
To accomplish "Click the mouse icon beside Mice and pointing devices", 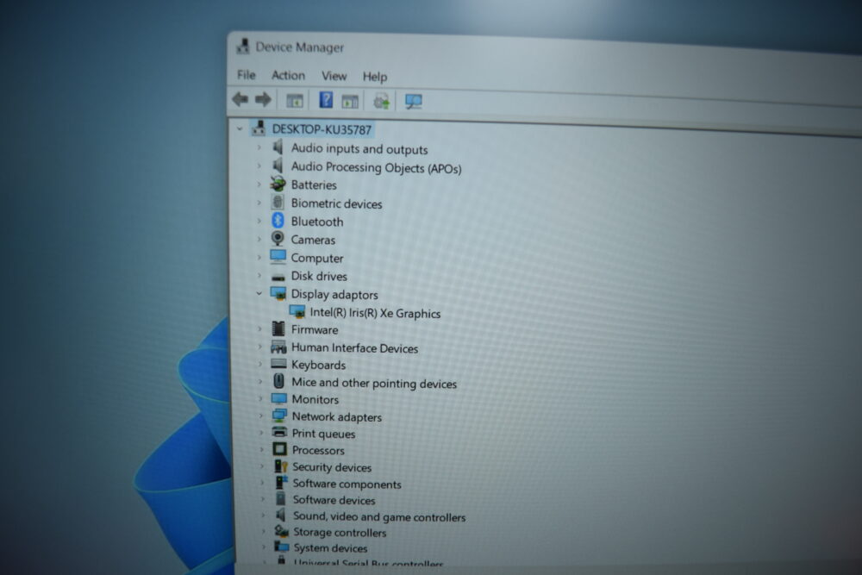I will click(x=278, y=381).
